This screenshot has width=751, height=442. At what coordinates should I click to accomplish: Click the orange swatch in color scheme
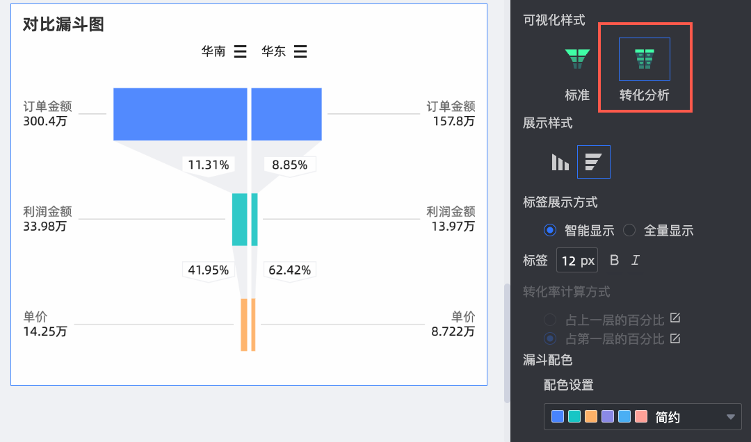point(591,417)
